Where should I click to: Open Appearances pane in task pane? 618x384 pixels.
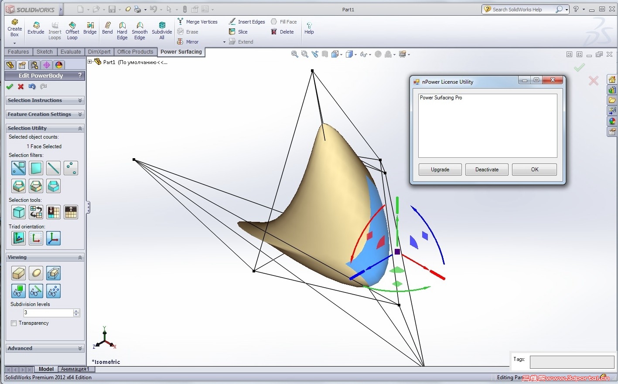612,121
